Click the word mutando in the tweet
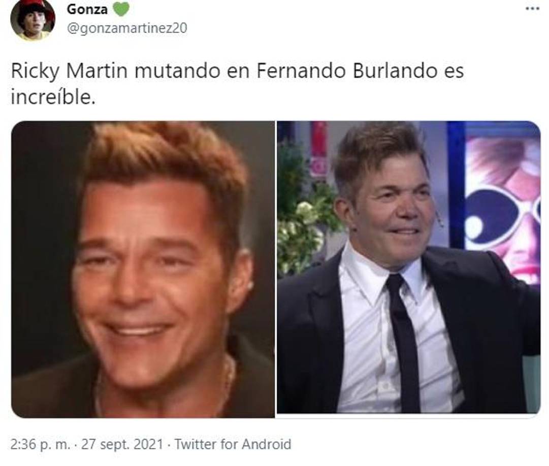This screenshot has height=466, width=549. click(x=178, y=71)
